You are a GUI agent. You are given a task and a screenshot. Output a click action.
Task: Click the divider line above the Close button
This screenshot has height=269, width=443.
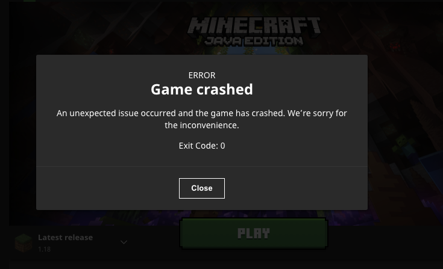click(x=202, y=166)
